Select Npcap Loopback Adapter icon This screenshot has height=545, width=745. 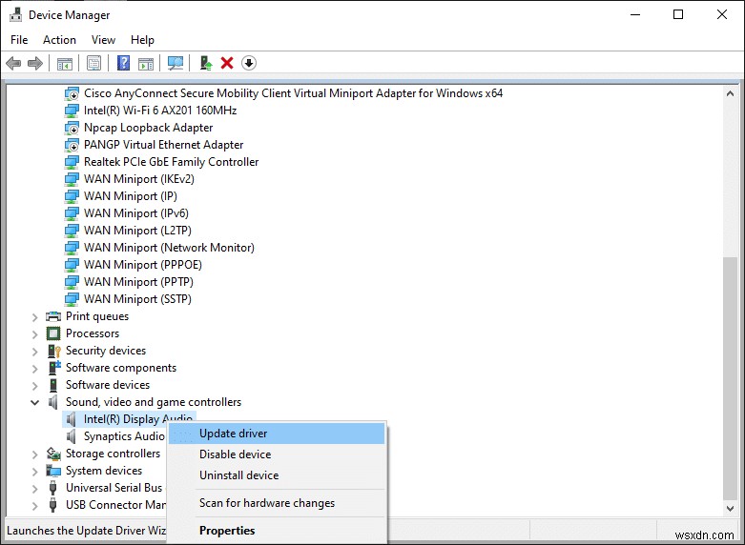pos(72,128)
